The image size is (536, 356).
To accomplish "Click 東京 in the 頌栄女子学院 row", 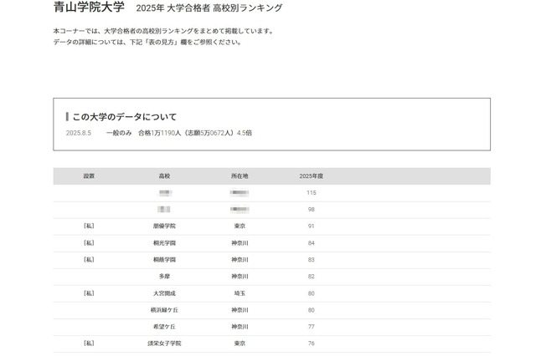I will pos(240,343).
